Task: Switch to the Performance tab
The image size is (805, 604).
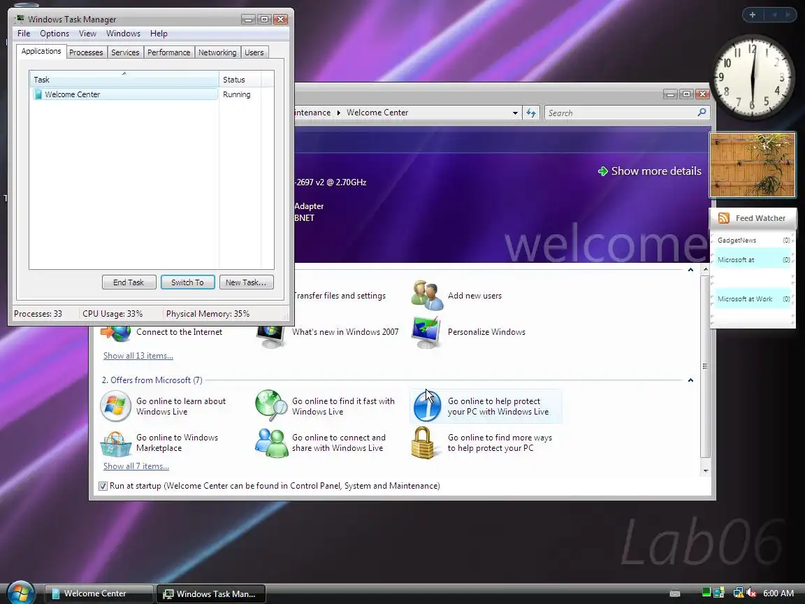Action: (168, 52)
